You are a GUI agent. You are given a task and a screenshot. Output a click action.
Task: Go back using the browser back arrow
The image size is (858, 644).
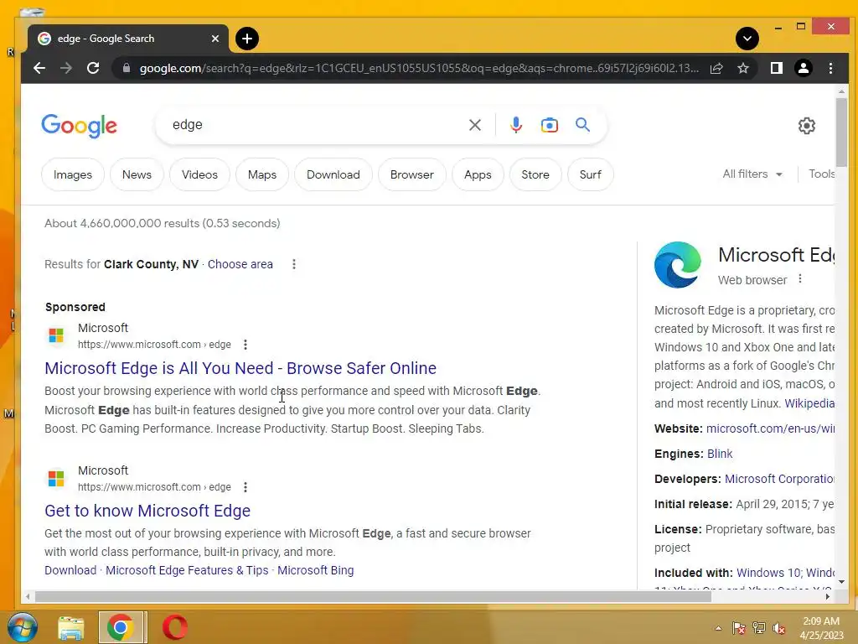coord(39,68)
